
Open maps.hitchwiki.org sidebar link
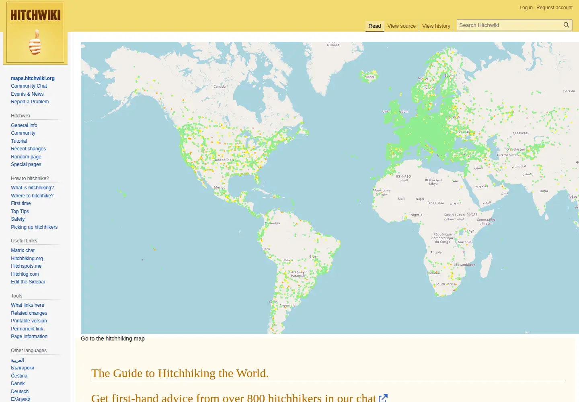point(33,78)
